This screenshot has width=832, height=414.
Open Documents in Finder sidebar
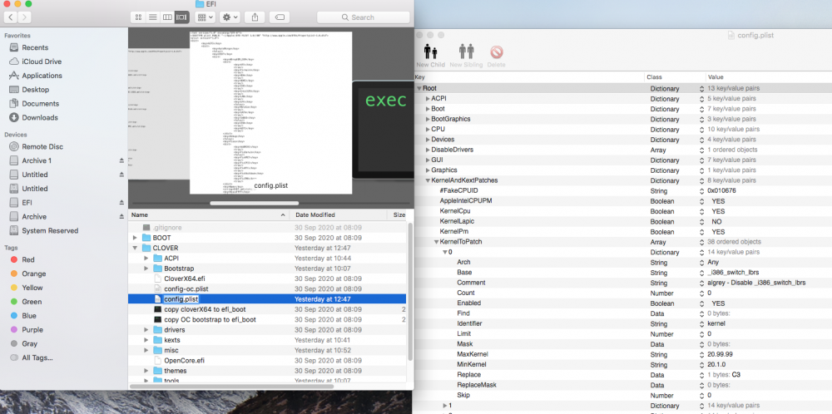(40, 104)
